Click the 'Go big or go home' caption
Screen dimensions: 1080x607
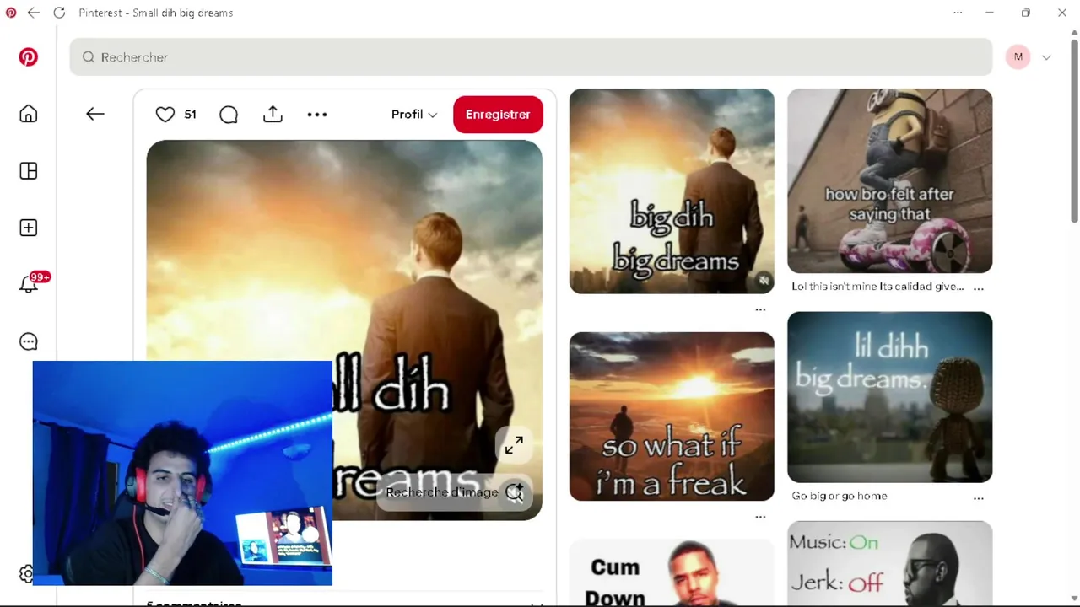pyautogui.click(x=840, y=496)
